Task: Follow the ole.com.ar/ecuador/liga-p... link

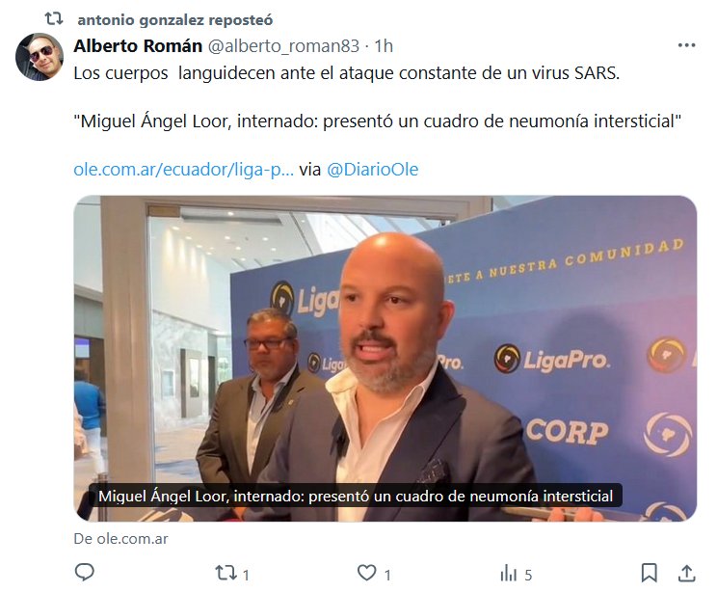Action: (x=184, y=170)
